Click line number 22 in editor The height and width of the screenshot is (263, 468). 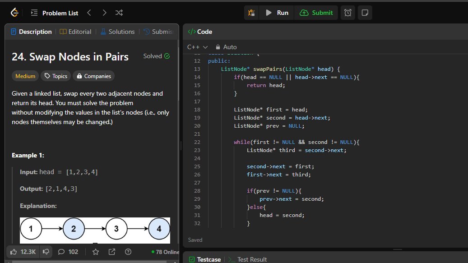(x=197, y=142)
